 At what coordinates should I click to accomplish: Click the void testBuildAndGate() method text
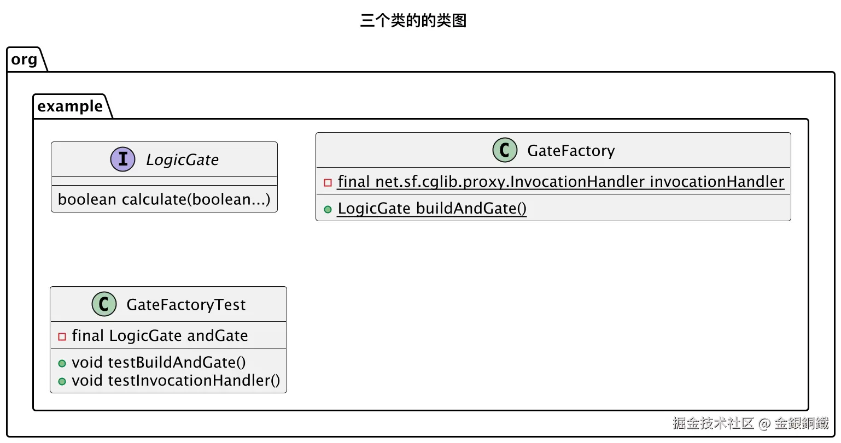[x=159, y=363]
